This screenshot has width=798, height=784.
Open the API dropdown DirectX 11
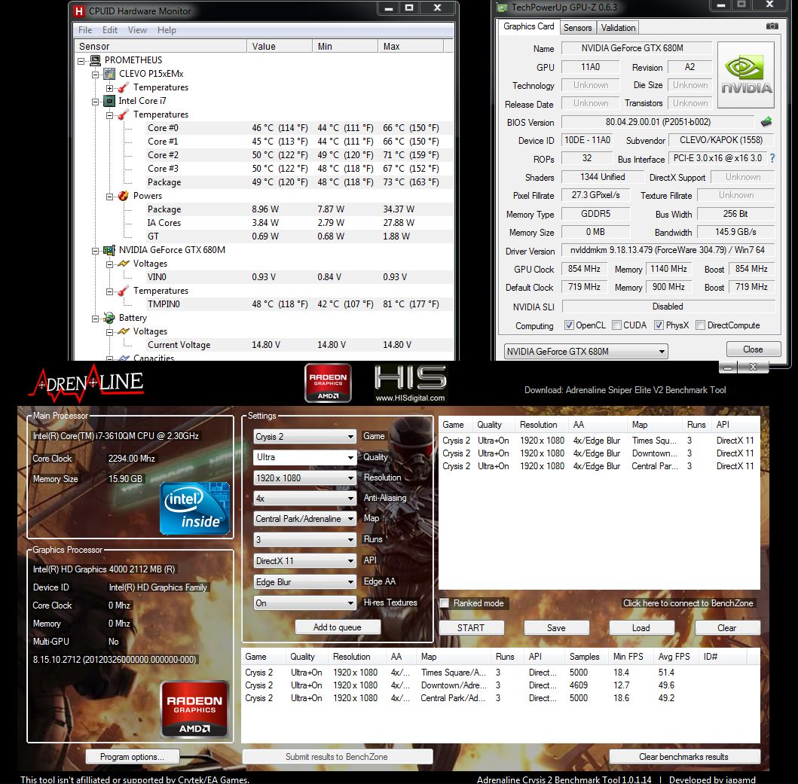(304, 560)
